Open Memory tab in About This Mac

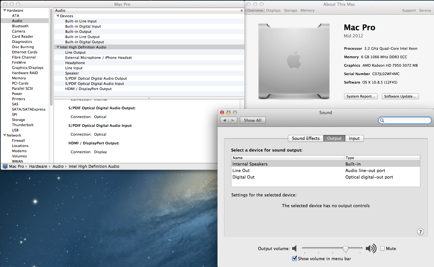307,10
